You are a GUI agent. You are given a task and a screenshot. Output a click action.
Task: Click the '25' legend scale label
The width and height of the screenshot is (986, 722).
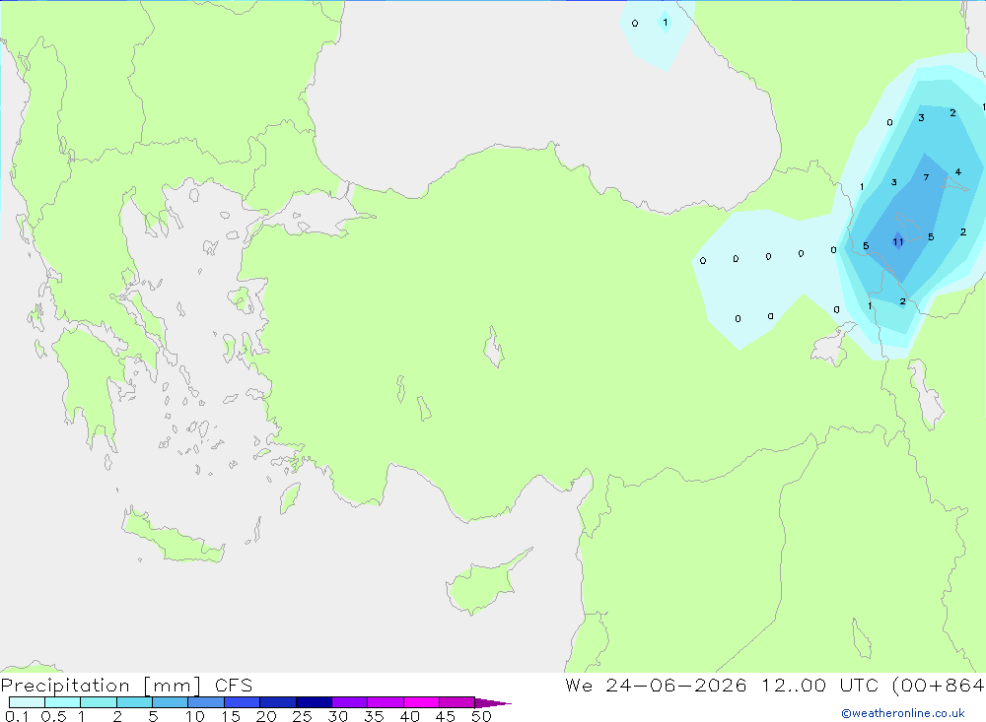click(303, 716)
